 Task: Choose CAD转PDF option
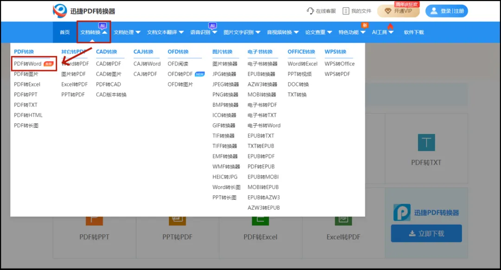tap(108, 64)
